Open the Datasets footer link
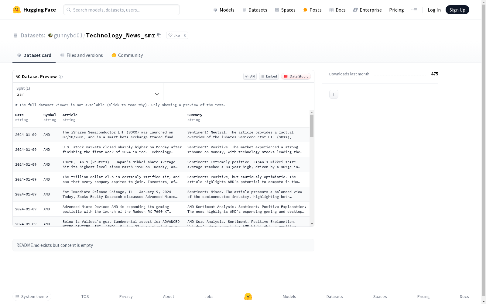The width and height of the screenshot is (486, 304). coord(334,296)
